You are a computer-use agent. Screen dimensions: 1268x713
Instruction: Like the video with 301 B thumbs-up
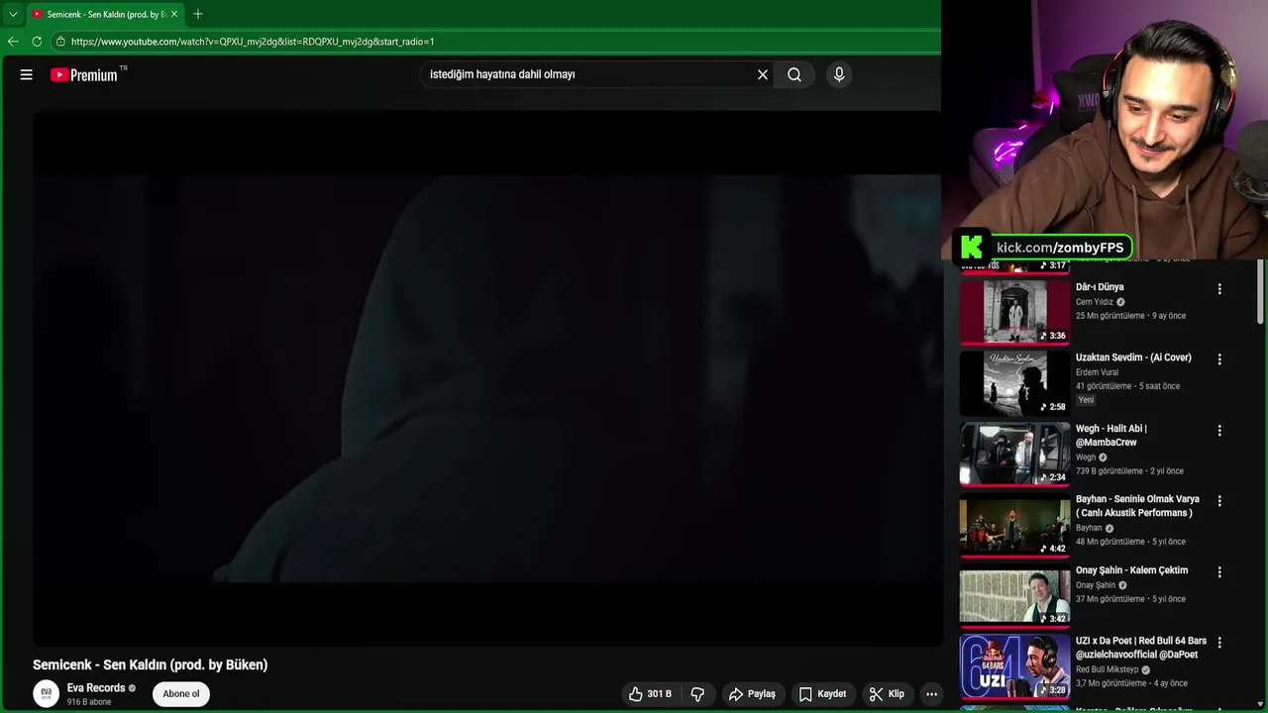click(650, 694)
